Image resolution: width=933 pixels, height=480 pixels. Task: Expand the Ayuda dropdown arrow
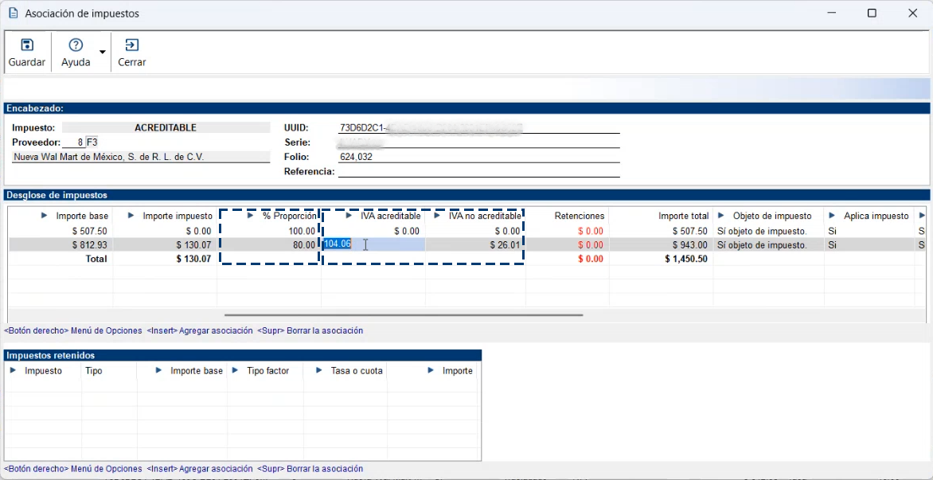pyautogui.click(x=103, y=53)
